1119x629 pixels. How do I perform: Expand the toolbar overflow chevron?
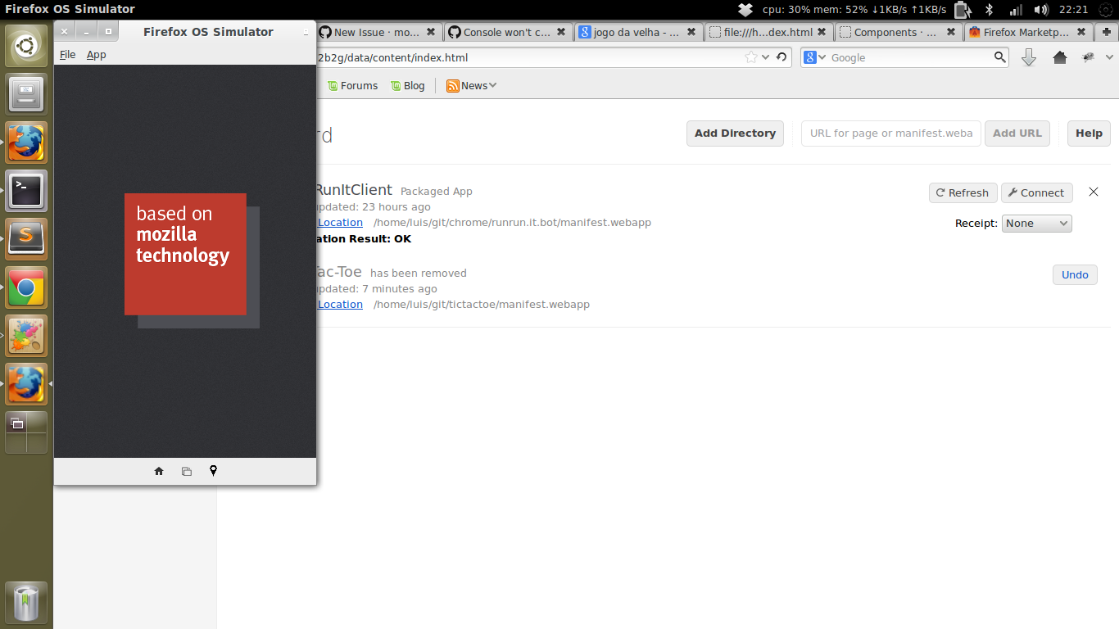point(1110,57)
